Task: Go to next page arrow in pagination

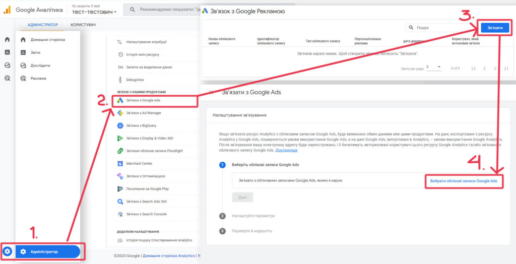Action: [x=496, y=68]
